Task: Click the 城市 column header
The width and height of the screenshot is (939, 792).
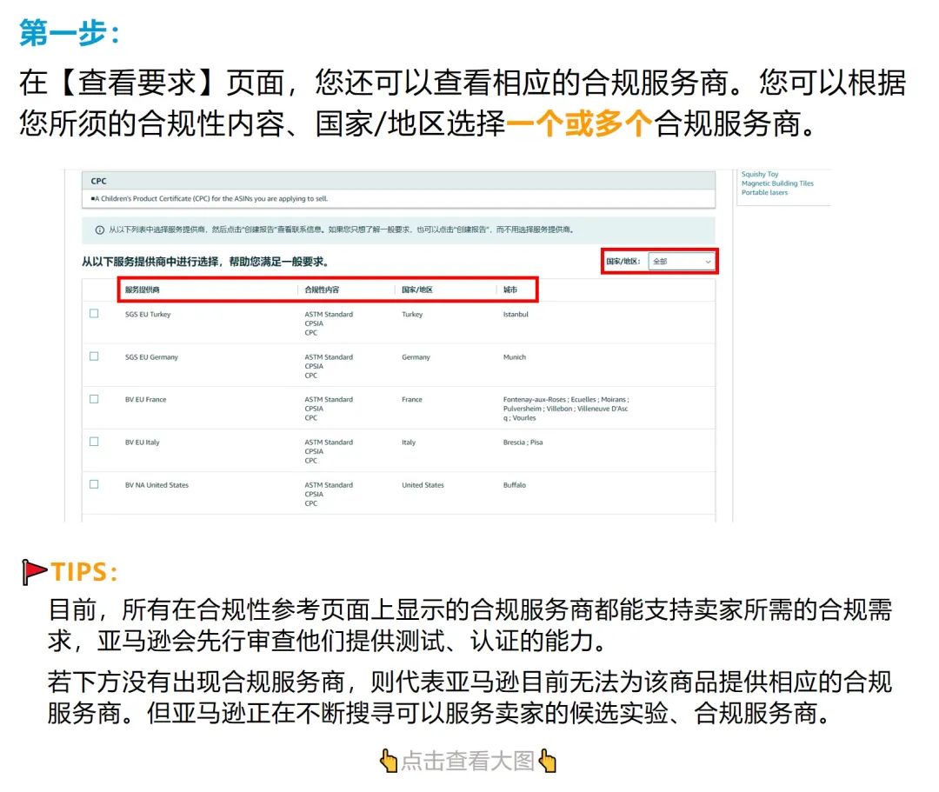Action: pyautogui.click(x=513, y=289)
